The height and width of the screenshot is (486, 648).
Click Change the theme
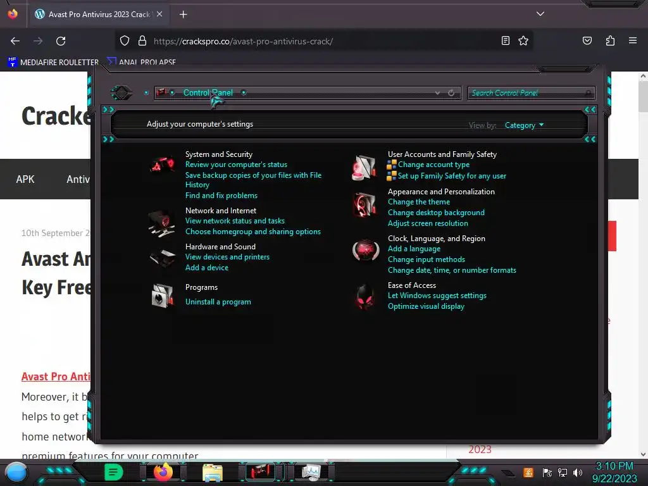[419, 202]
